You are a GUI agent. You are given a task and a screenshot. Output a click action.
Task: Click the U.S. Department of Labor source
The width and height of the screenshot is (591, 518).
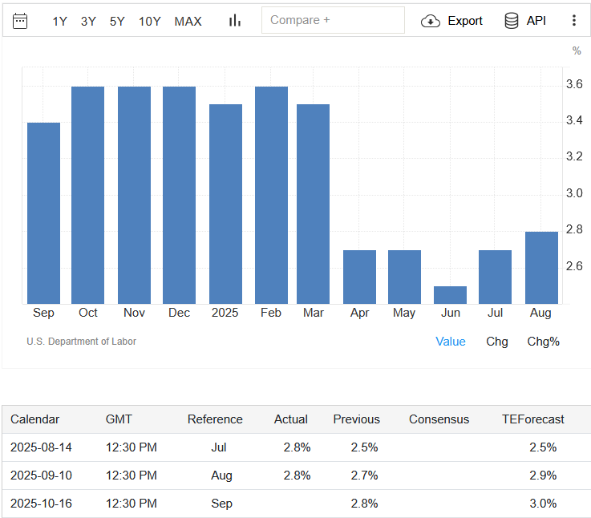tap(81, 342)
